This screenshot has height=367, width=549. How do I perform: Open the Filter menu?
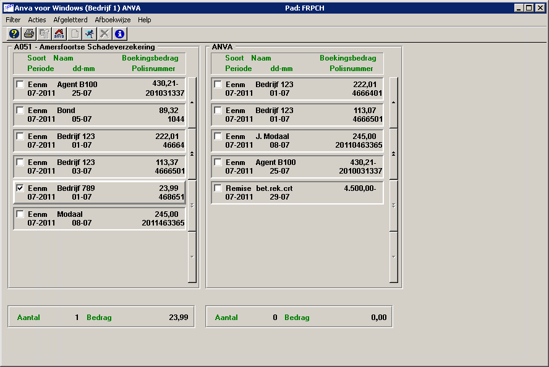13,20
